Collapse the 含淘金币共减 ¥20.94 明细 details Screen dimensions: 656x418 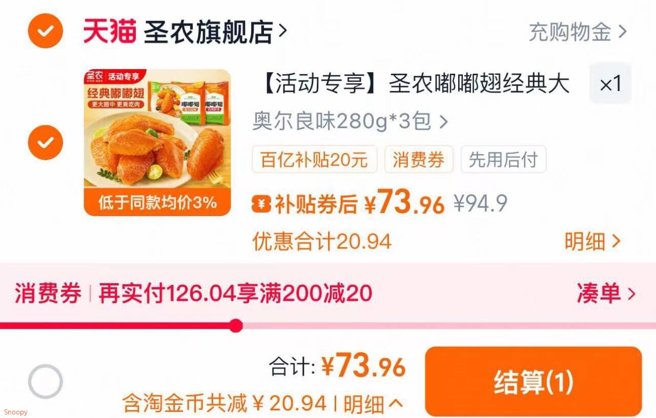pos(263,404)
